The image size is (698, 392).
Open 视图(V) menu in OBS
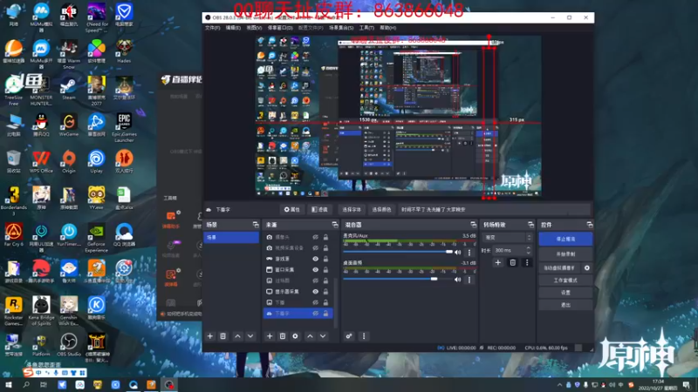254,28
